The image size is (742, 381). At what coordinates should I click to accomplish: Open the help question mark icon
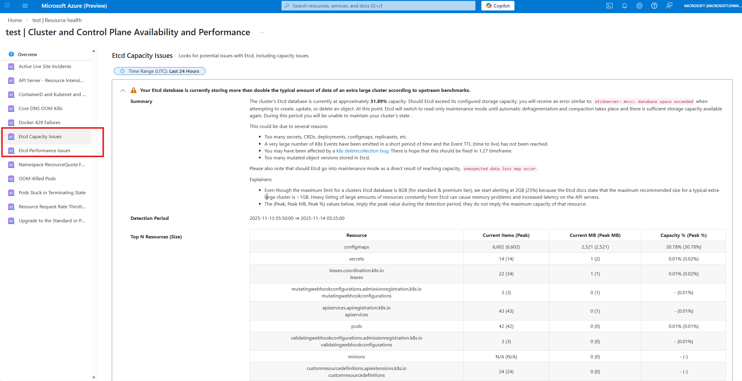click(654, 6)
